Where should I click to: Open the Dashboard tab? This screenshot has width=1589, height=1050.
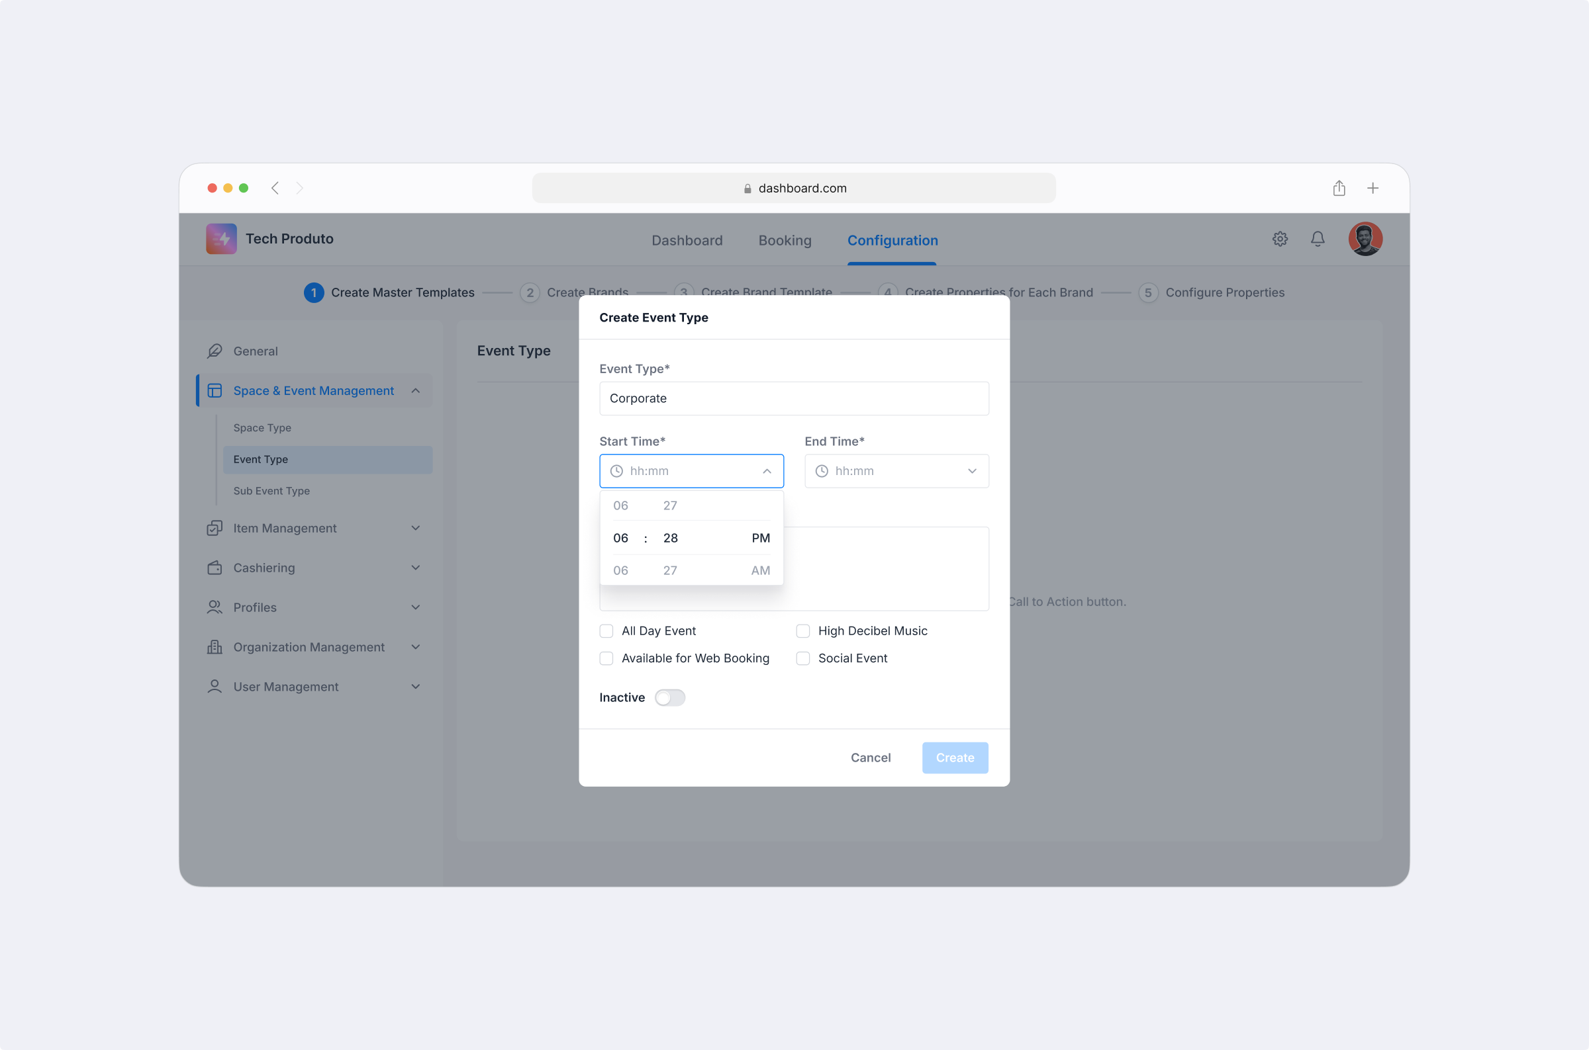tap(687, 240)
